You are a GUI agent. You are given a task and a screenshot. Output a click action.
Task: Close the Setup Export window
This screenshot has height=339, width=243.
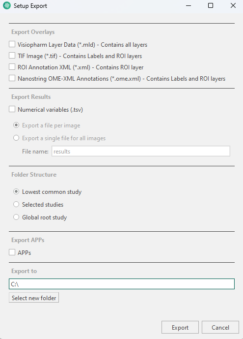[x=233, y=5]
